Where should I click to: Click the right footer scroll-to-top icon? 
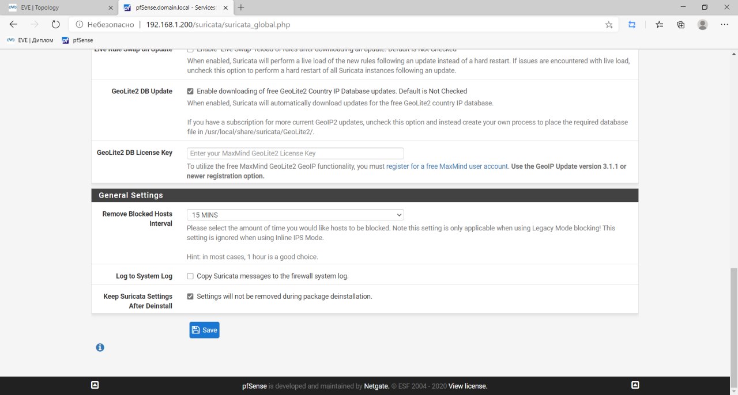point(635,385)
